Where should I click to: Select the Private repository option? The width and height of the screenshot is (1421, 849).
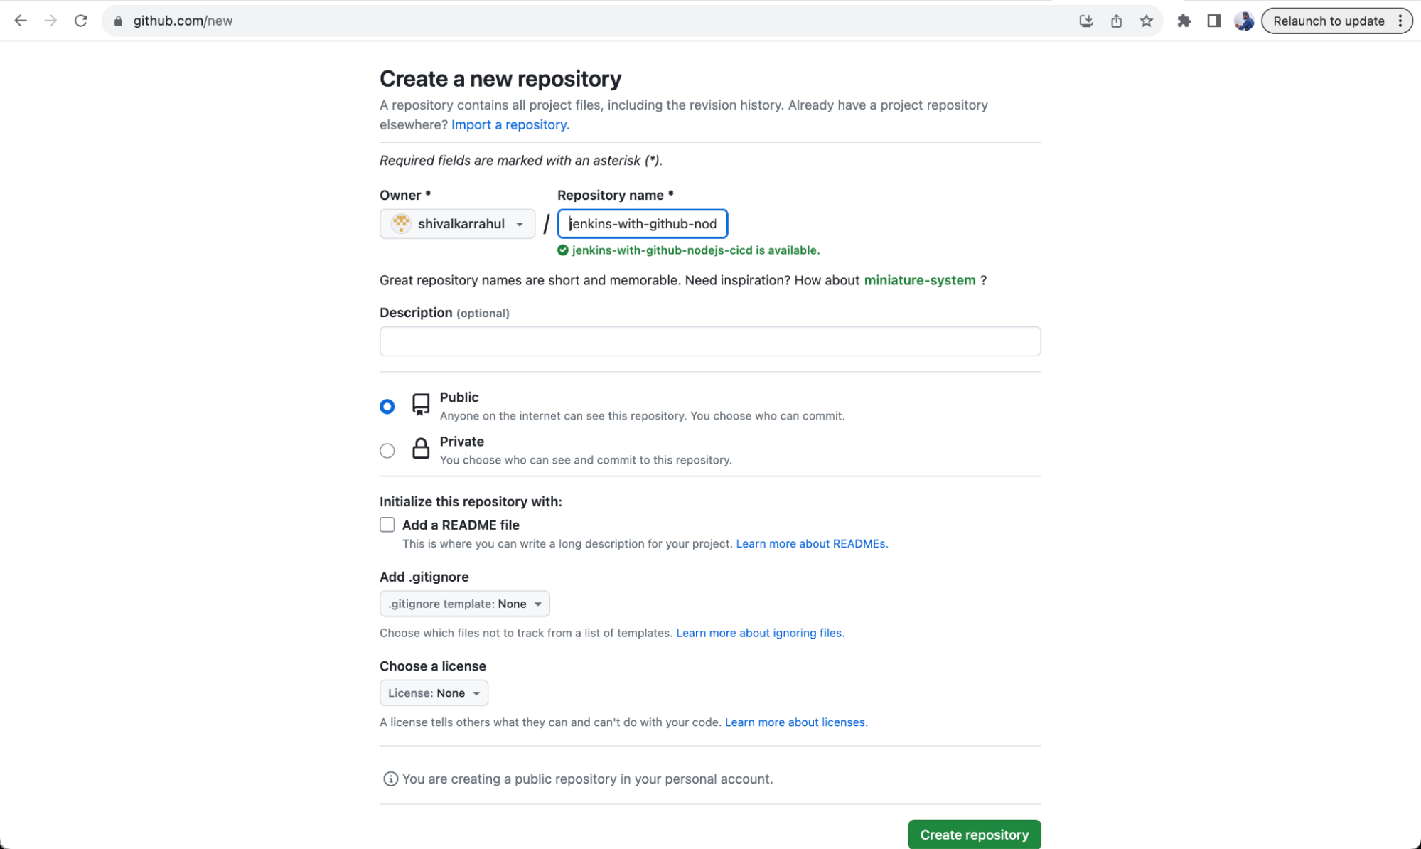click(x=387, y=450)
